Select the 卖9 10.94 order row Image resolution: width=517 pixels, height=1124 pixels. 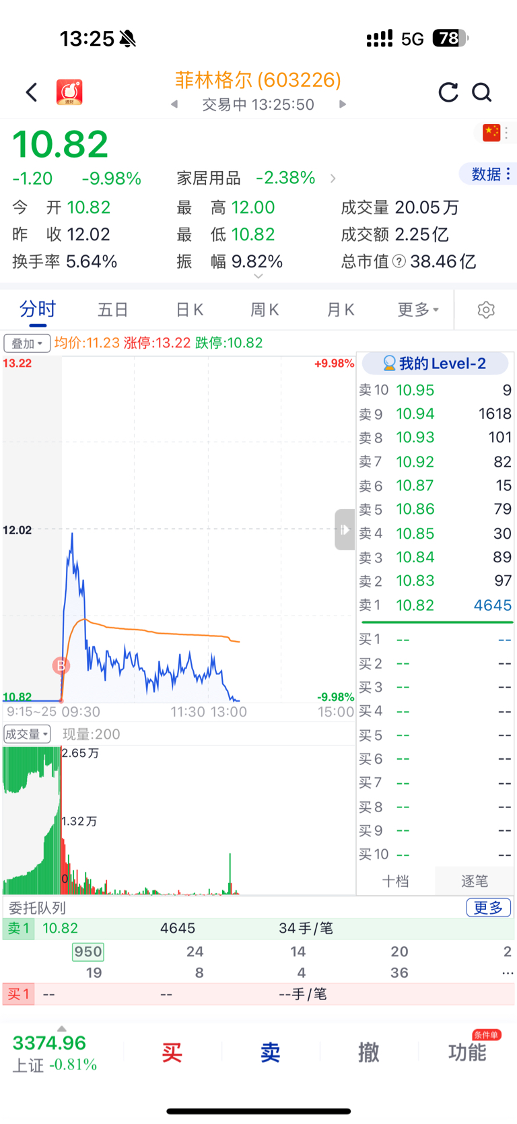[x=436, y=414]
